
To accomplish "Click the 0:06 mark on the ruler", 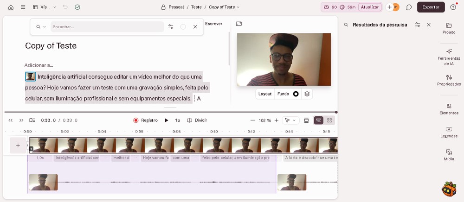I will pyautogui.click(x=139, y=132).
